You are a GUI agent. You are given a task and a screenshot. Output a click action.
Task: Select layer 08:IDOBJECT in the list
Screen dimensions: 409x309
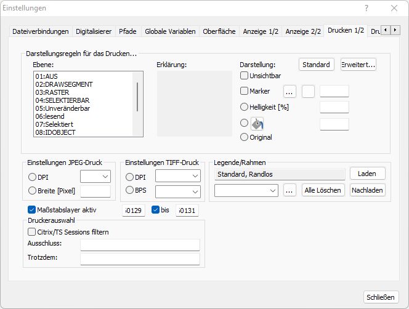point(84,132)
